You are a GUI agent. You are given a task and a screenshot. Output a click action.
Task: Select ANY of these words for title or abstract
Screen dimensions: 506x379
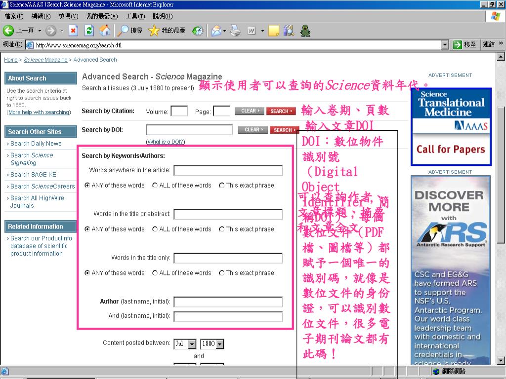[87, 229]
